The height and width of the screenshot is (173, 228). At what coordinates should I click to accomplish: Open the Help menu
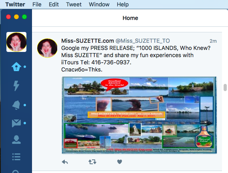(122, 4)
